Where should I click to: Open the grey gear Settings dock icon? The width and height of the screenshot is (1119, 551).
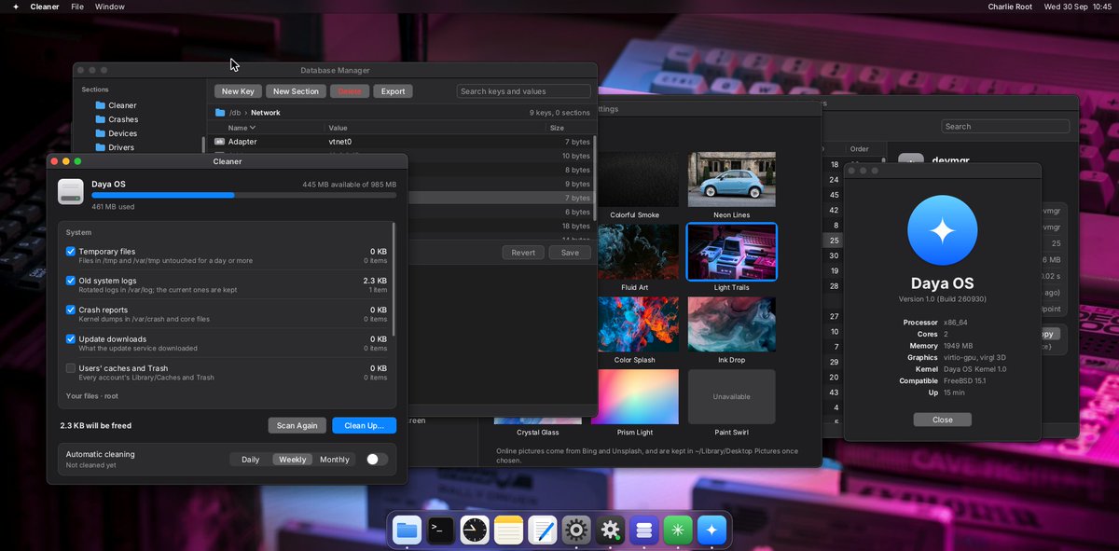(x=576, y=530)
